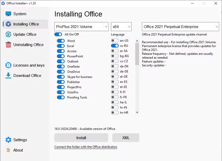
Task: Turn off the VisioPro switch
Action: tap(61, 92)
